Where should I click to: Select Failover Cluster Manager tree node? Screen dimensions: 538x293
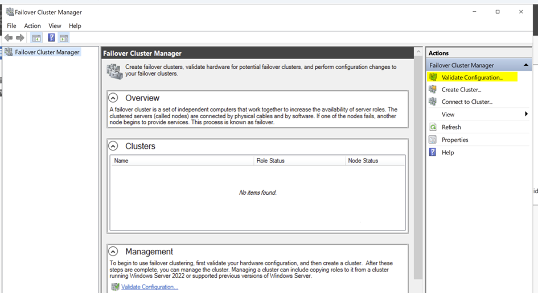pos(47,52)
